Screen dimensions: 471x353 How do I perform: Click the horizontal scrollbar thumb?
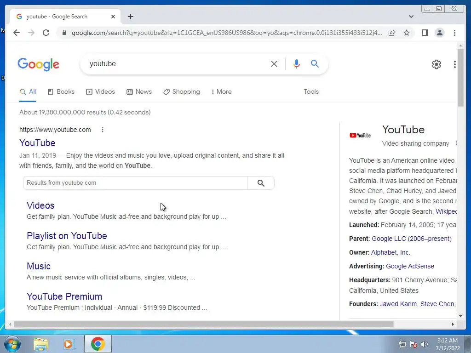click(204, 324)
